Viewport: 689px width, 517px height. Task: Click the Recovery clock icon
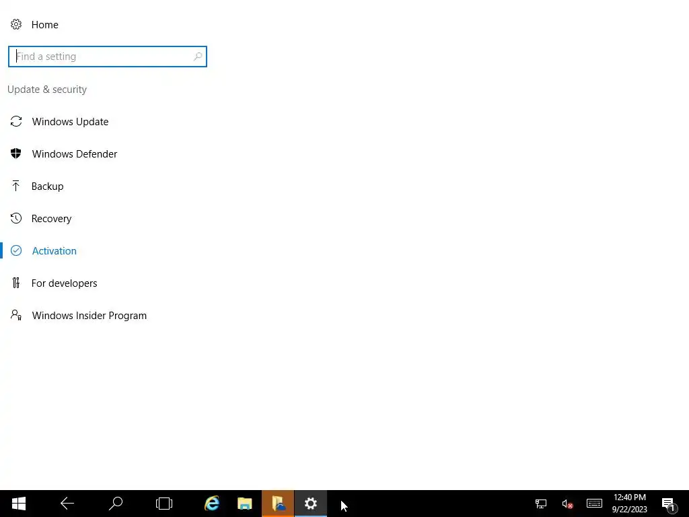pos(16,218)
